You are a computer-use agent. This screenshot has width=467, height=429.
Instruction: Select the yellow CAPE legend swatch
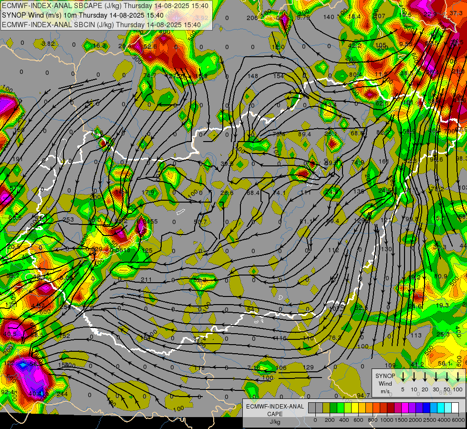pyautogui.click(x=355, y=408)
